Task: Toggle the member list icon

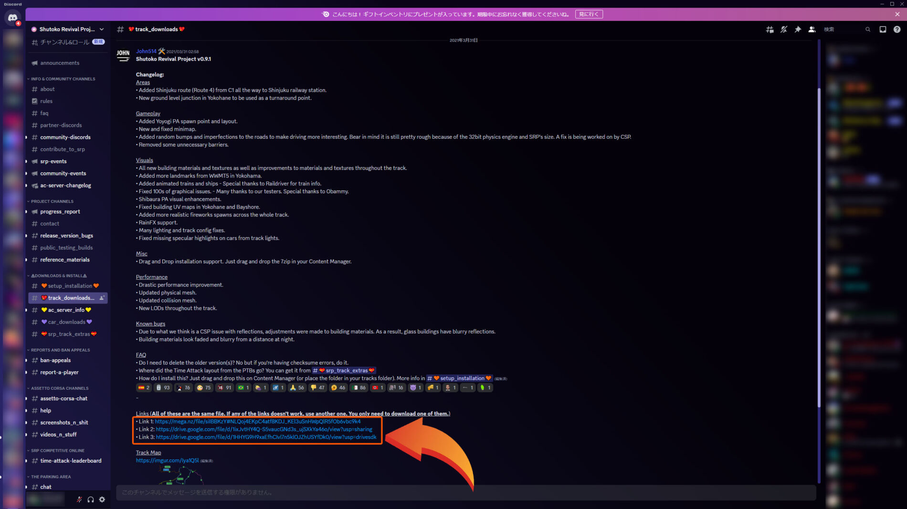Action: [x=812, y=30]
